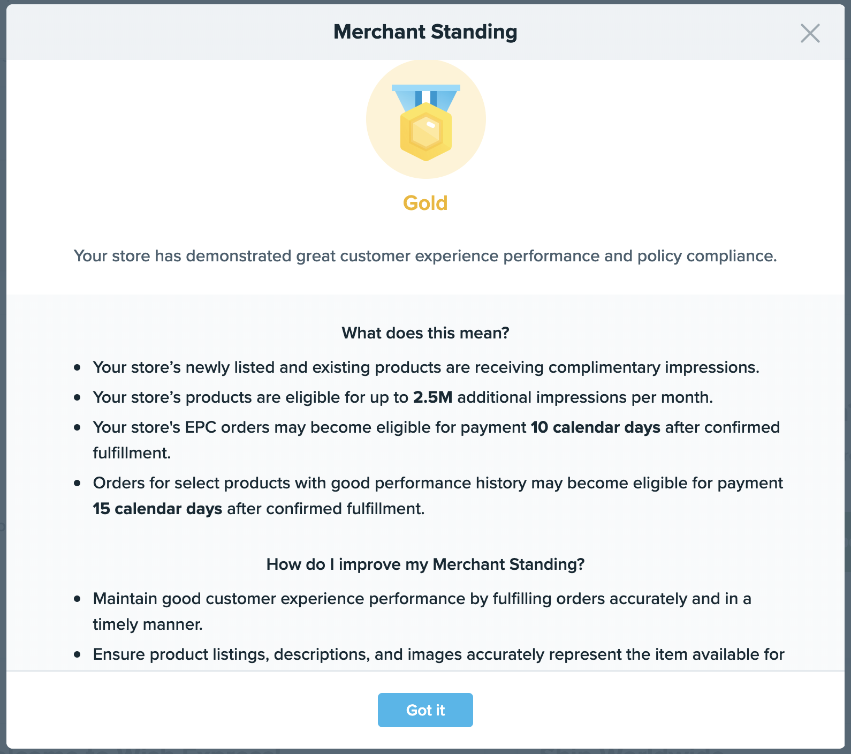Click How do I improve my Merchant Standing heading
The image size is (851, 754).
425,564
